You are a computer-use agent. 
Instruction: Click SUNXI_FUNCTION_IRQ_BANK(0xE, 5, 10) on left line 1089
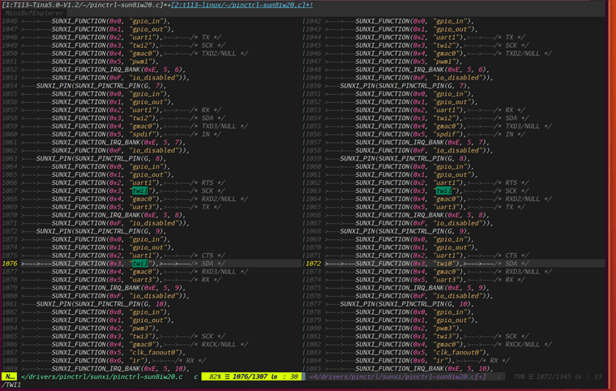[x=121, y=368]
